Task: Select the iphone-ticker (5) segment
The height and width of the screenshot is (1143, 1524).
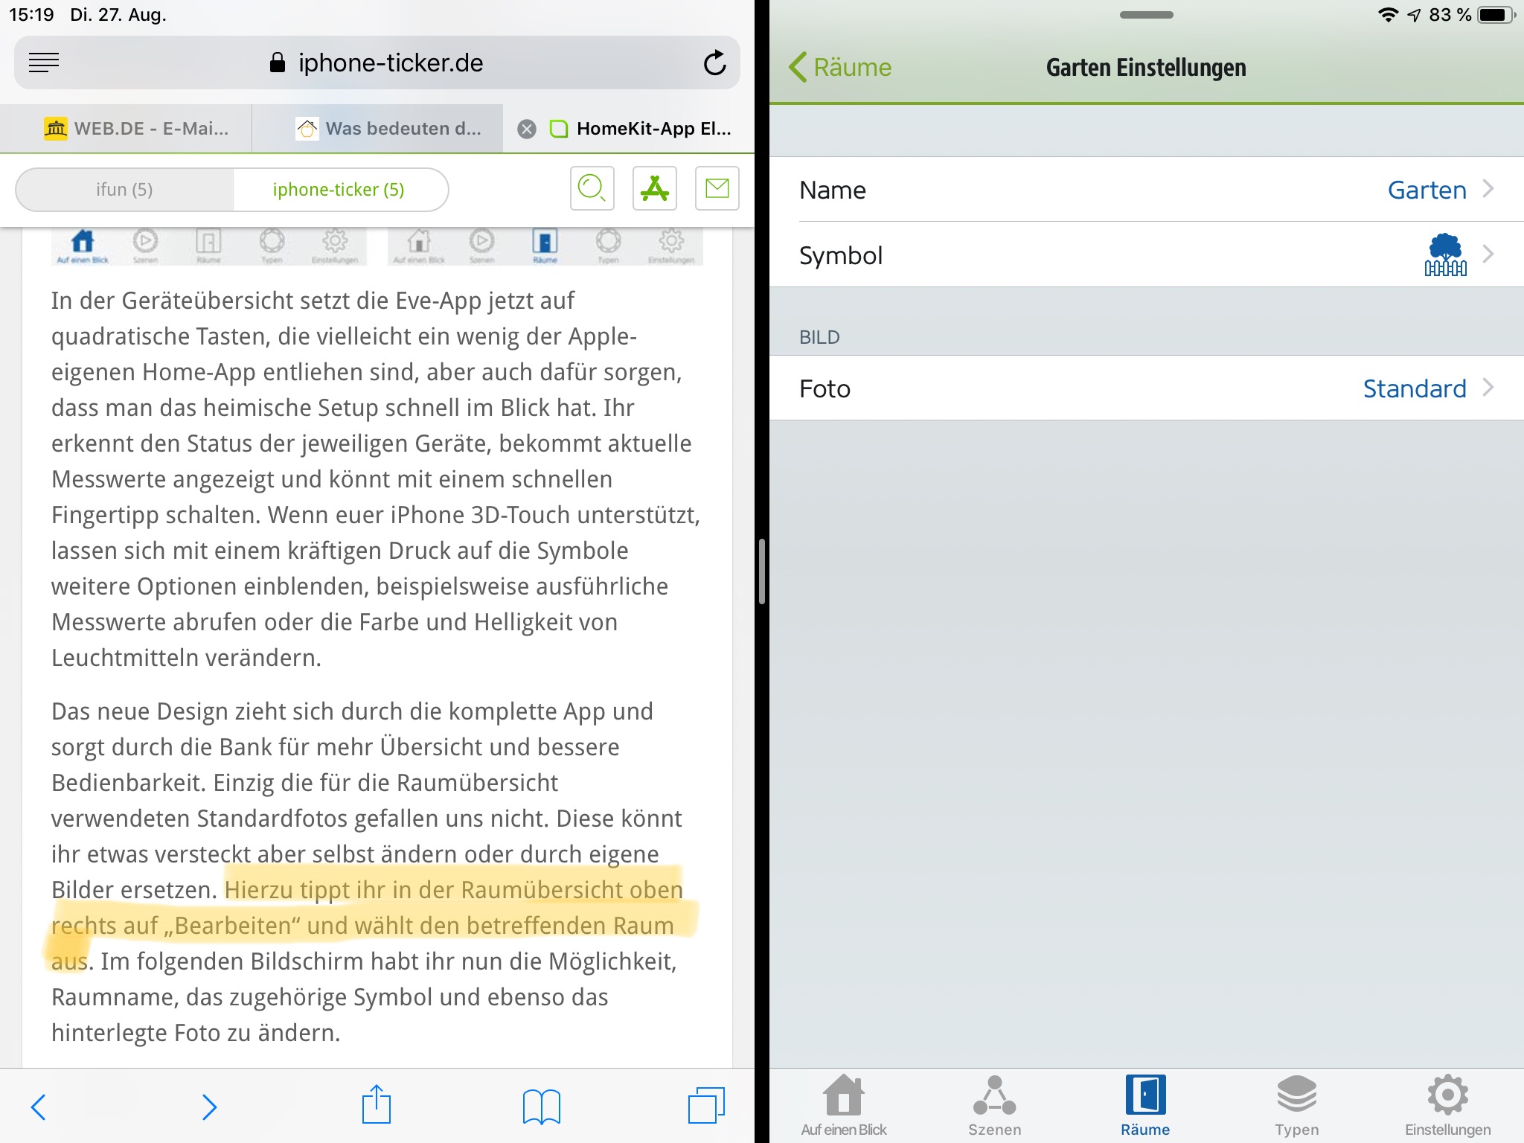Action: [x=339, y=190]
